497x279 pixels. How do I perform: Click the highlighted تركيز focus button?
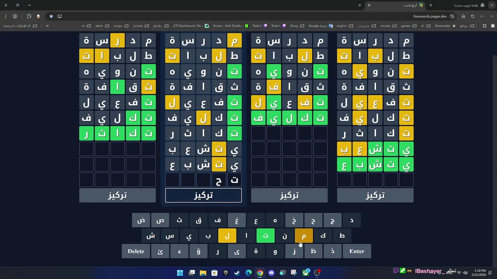[x=203, y=195]
